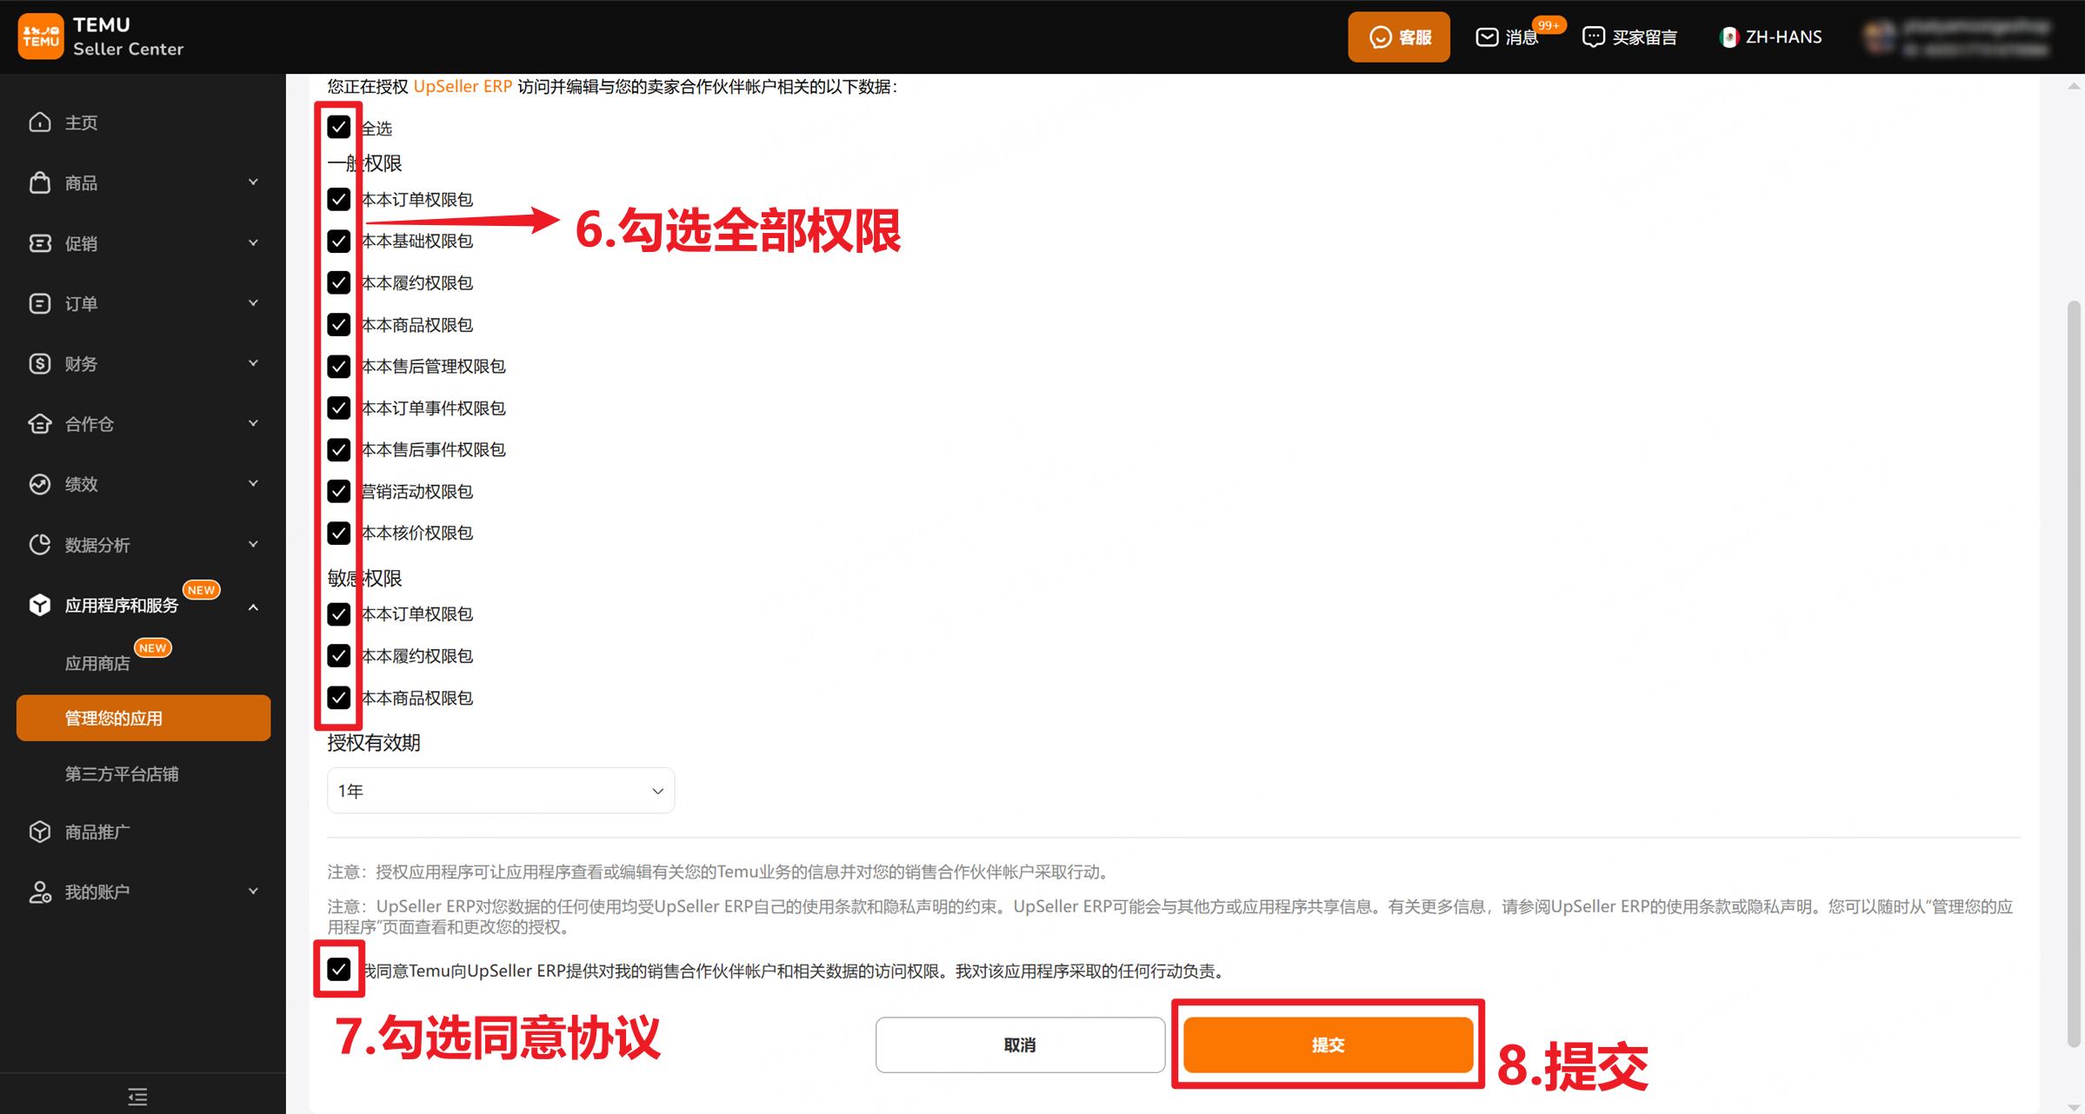Expand the 订单 sidebar menu chevron
This screenshot has height=1114, width=2085.
click(x=253, y=303)
